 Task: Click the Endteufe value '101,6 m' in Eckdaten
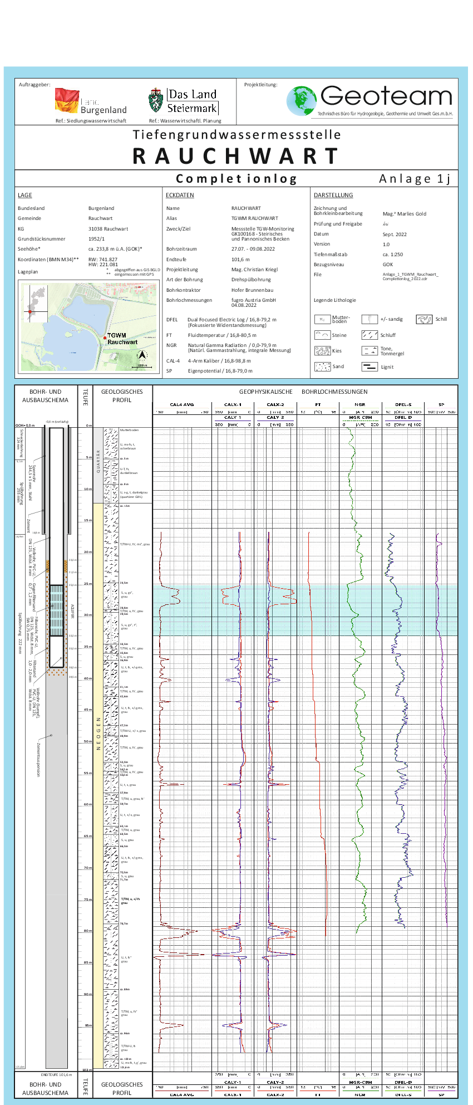(x=240, y=260)
